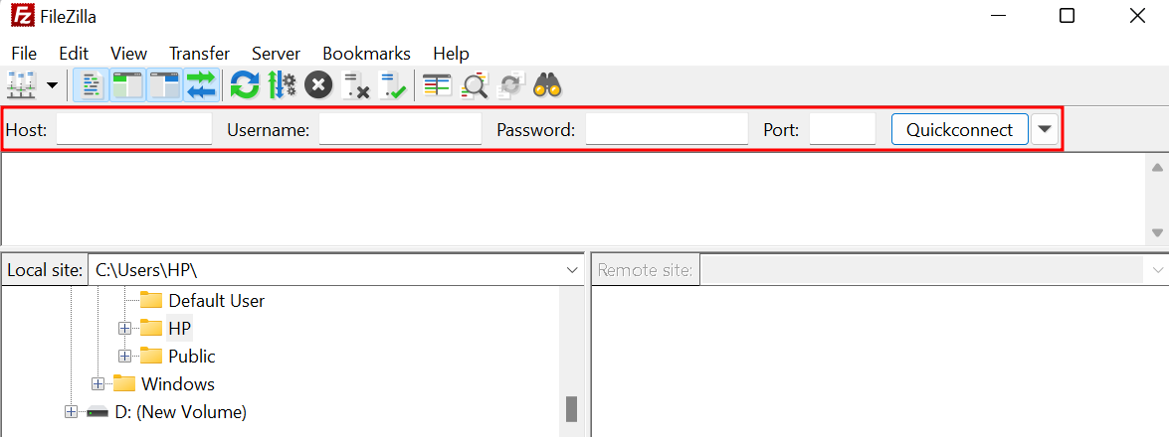Toggle processing of the transfer queue
Screen dimensions: 1169x437
[x=282, y=85]
